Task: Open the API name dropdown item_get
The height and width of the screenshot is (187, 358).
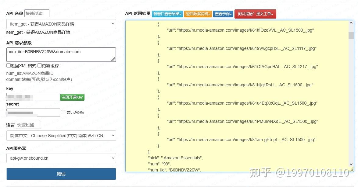Action: [x=61, y=24]
